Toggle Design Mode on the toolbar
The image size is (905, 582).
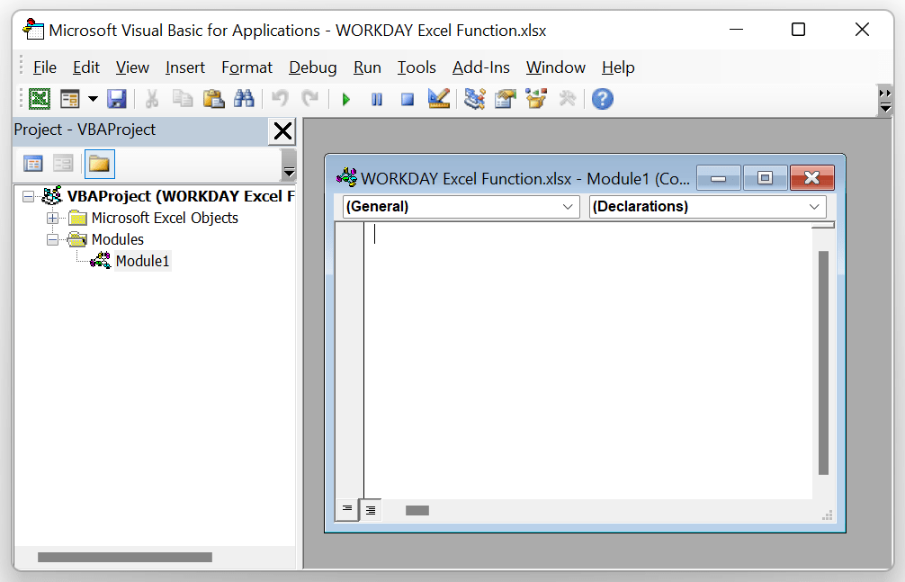click(438, 99)
